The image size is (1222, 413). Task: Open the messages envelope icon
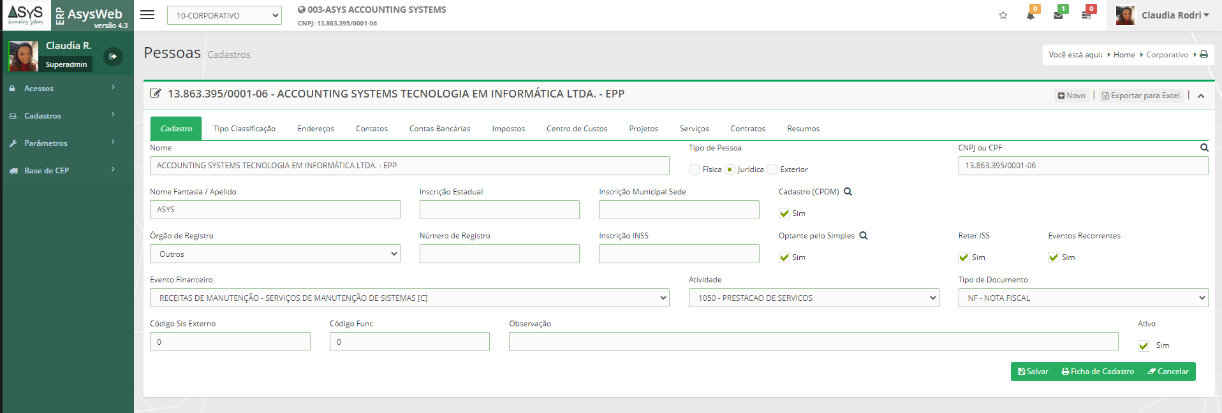coord(1059,15)
